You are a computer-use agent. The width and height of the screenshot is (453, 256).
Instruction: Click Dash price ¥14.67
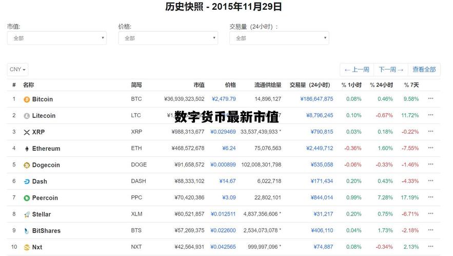(x=227, y=181)
